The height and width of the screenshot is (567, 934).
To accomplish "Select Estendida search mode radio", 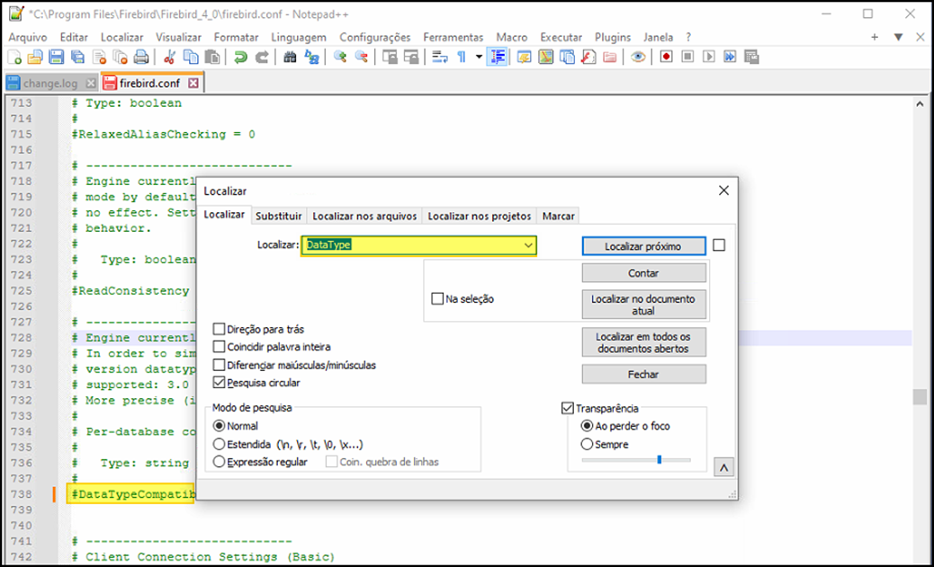I will coord(220,445).
